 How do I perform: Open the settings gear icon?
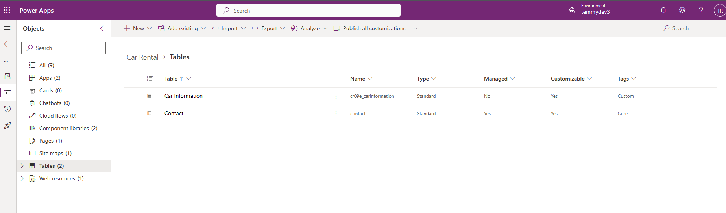(x=682, y=10)
